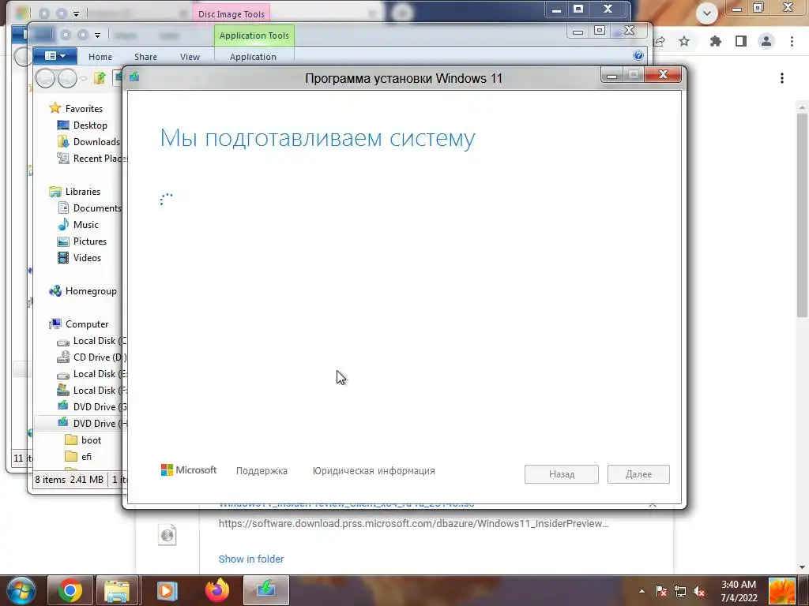Select Recent Places in navigation pane
Image resolution: width=809 pixels, height=606 pixels.
coord(92,158)
